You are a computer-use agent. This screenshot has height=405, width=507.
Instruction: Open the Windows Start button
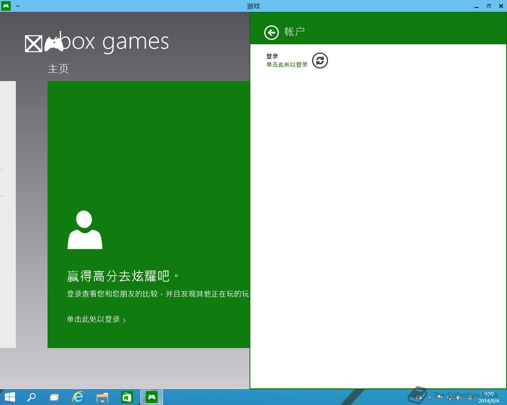click(10, 397)
